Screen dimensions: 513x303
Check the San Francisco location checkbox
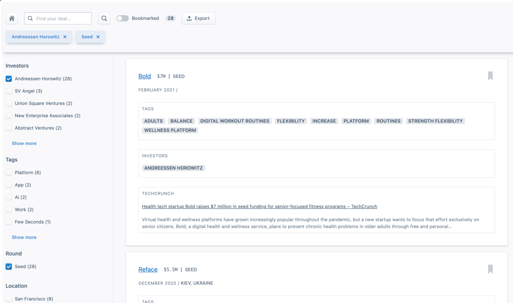pos(9,299)
